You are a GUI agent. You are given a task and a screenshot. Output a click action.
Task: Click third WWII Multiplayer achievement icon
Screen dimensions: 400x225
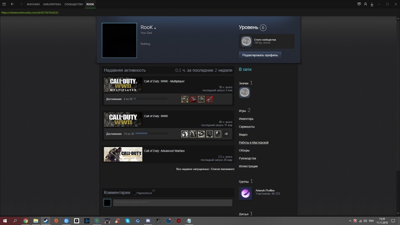click(201, 99)
